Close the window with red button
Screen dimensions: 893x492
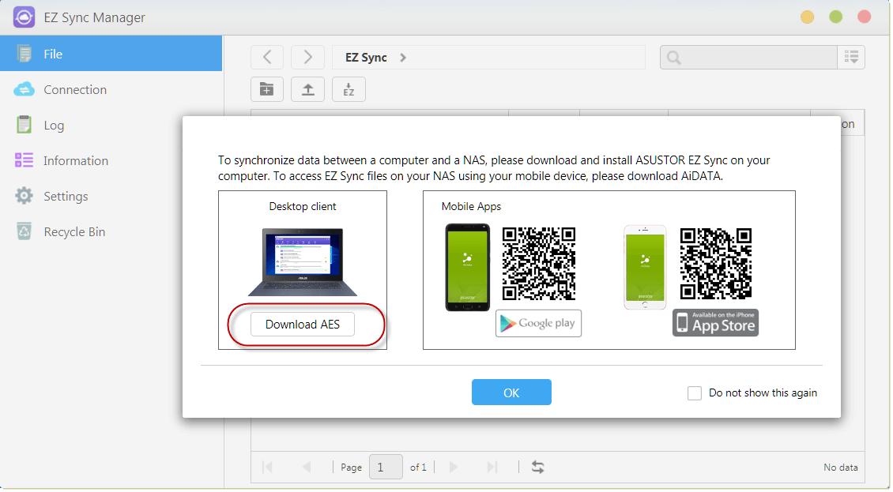(x=864, y=17)
